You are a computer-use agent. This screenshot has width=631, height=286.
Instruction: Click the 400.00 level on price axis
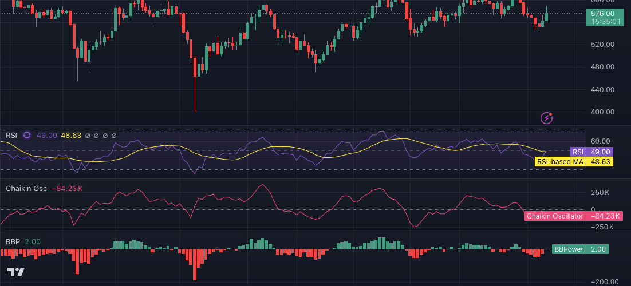602,112
